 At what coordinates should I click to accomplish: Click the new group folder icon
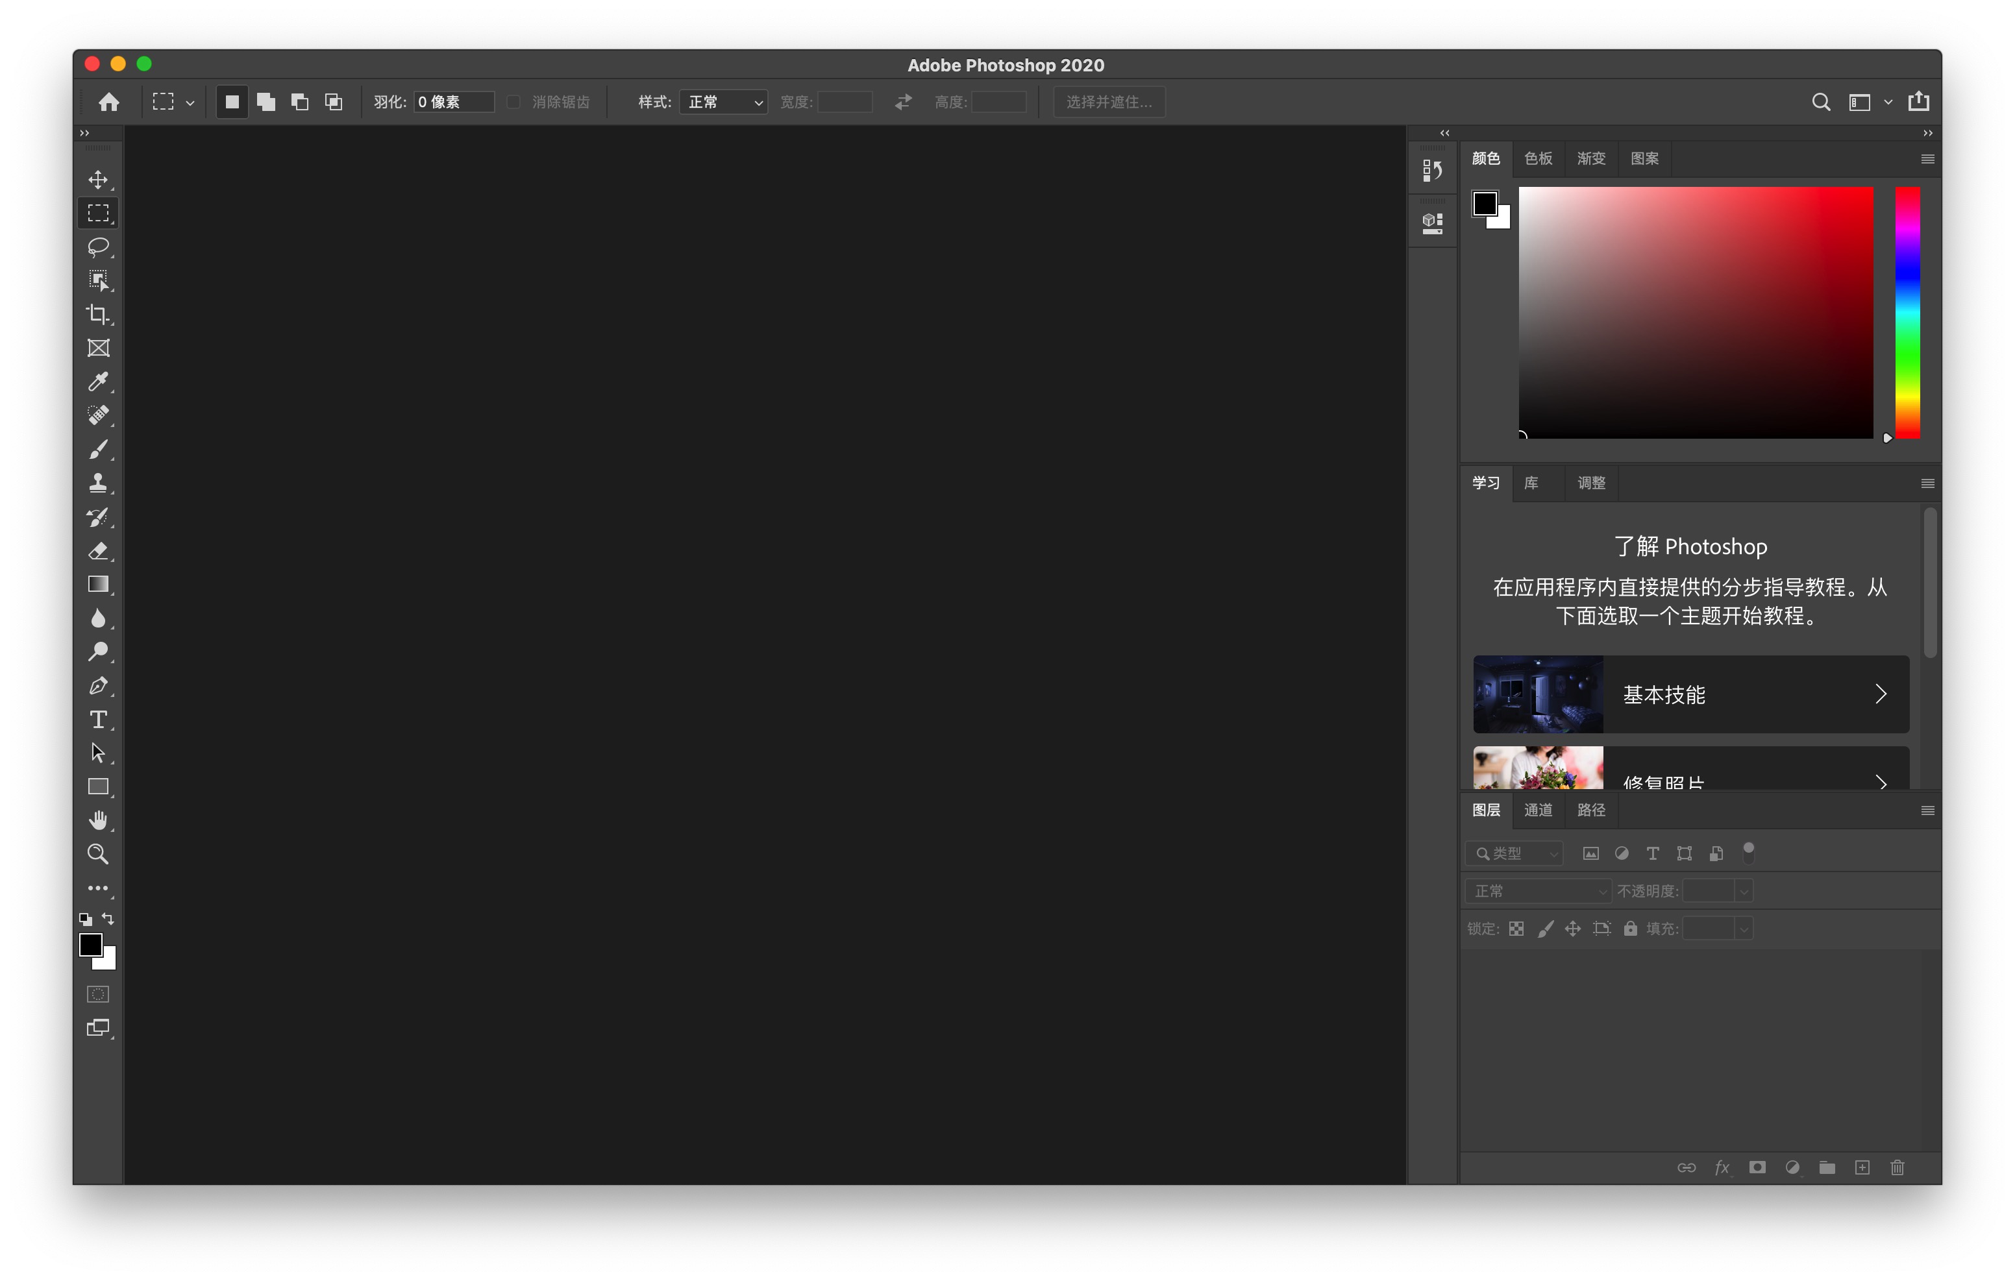pos(1827,1168)
